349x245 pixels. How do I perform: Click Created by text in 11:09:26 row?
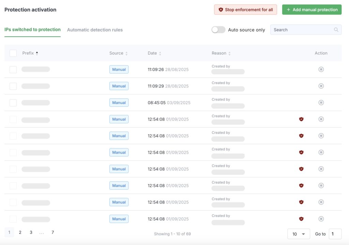[221, 66]
